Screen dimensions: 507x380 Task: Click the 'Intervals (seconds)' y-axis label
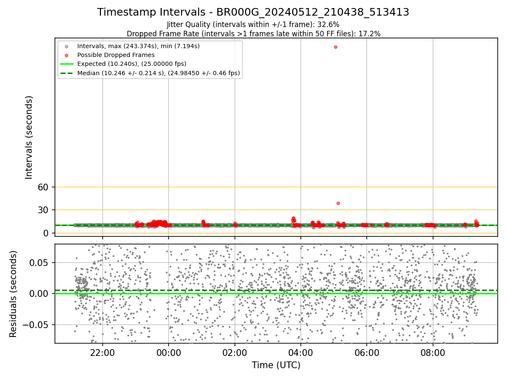click(29, 137)
